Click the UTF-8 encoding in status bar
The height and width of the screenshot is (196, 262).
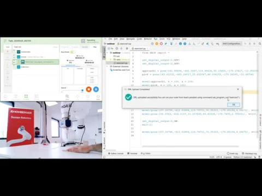[x=219, y=157]
